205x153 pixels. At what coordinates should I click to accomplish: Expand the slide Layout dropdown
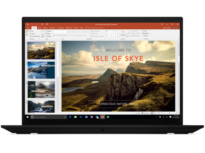pyautogui.click(x=49, y=31)
